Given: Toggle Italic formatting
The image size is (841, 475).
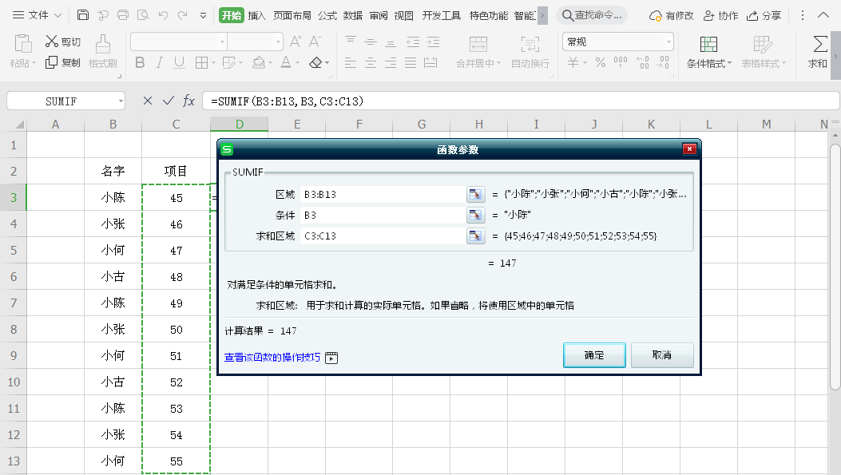Looking at the screenshot, I should tap(159, 63).
